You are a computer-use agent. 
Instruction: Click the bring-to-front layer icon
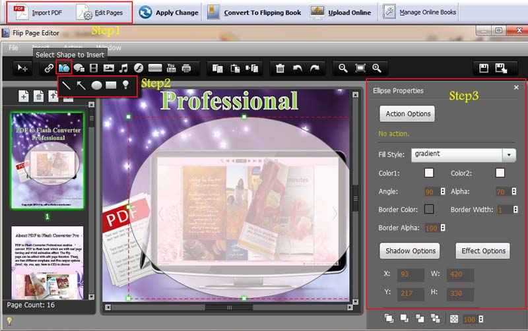[x=389, y=318]
